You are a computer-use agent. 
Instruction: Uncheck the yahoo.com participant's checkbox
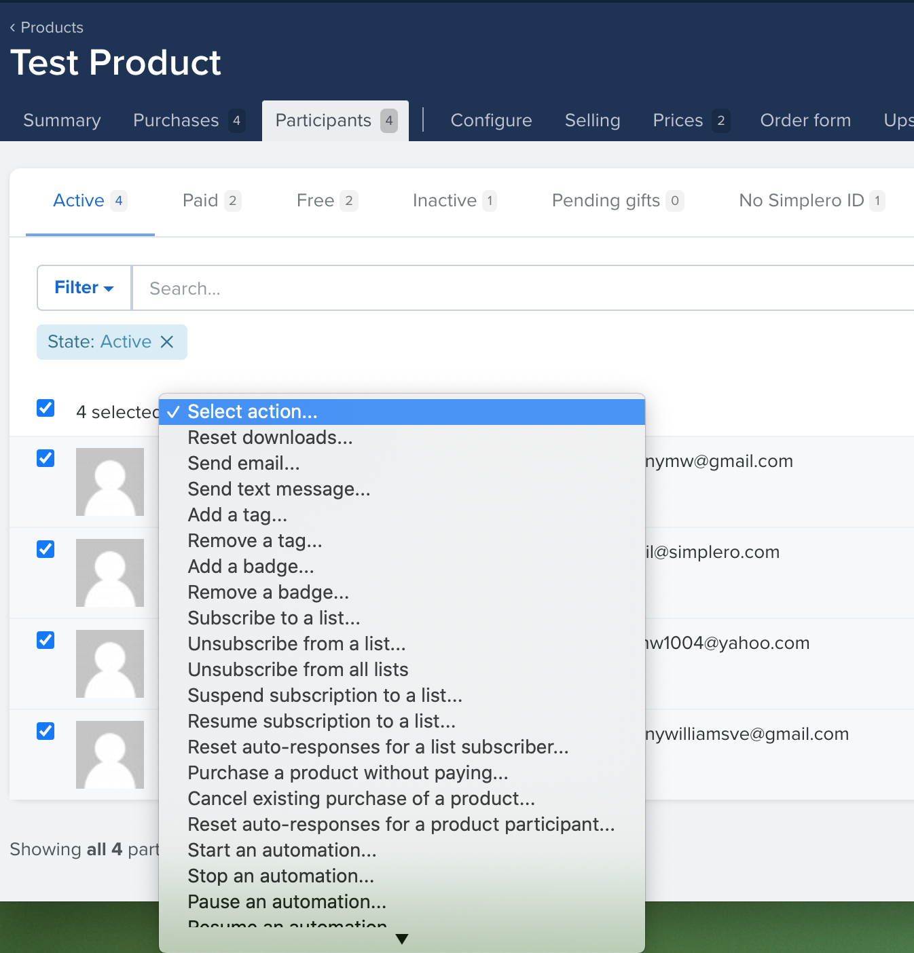(45, 640)
